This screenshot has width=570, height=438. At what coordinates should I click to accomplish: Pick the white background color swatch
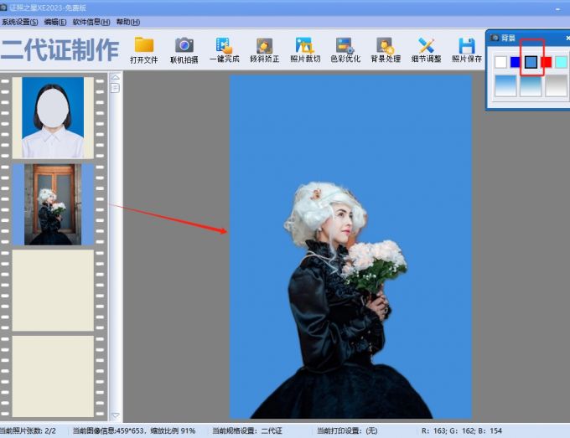pyautogui.click(x=500, y=61)
